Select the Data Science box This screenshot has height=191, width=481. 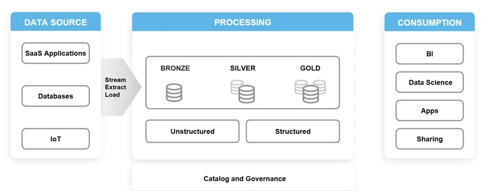(429, 82)
